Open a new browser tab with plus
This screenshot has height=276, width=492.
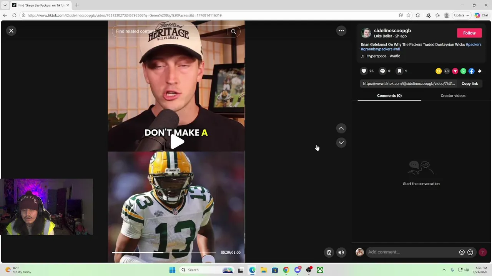pos(76,5)
